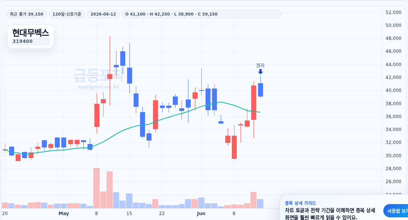Click the 44,000 price axis label
The height and width of the screenshot is (220, 408).
(394, 65)
